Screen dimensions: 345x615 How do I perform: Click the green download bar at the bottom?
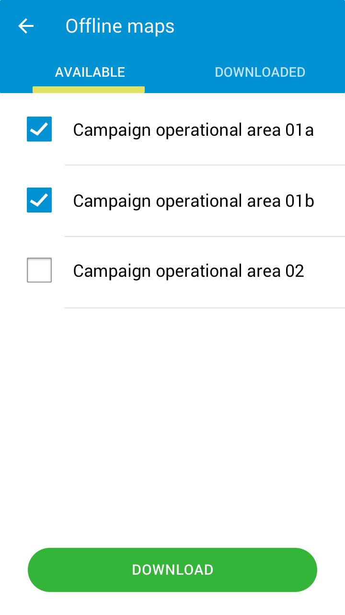click(x=172, y=569)
